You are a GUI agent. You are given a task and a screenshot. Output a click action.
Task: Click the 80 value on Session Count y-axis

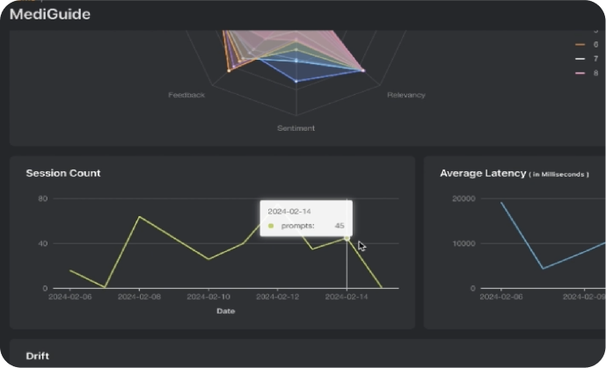pos(43,198)
